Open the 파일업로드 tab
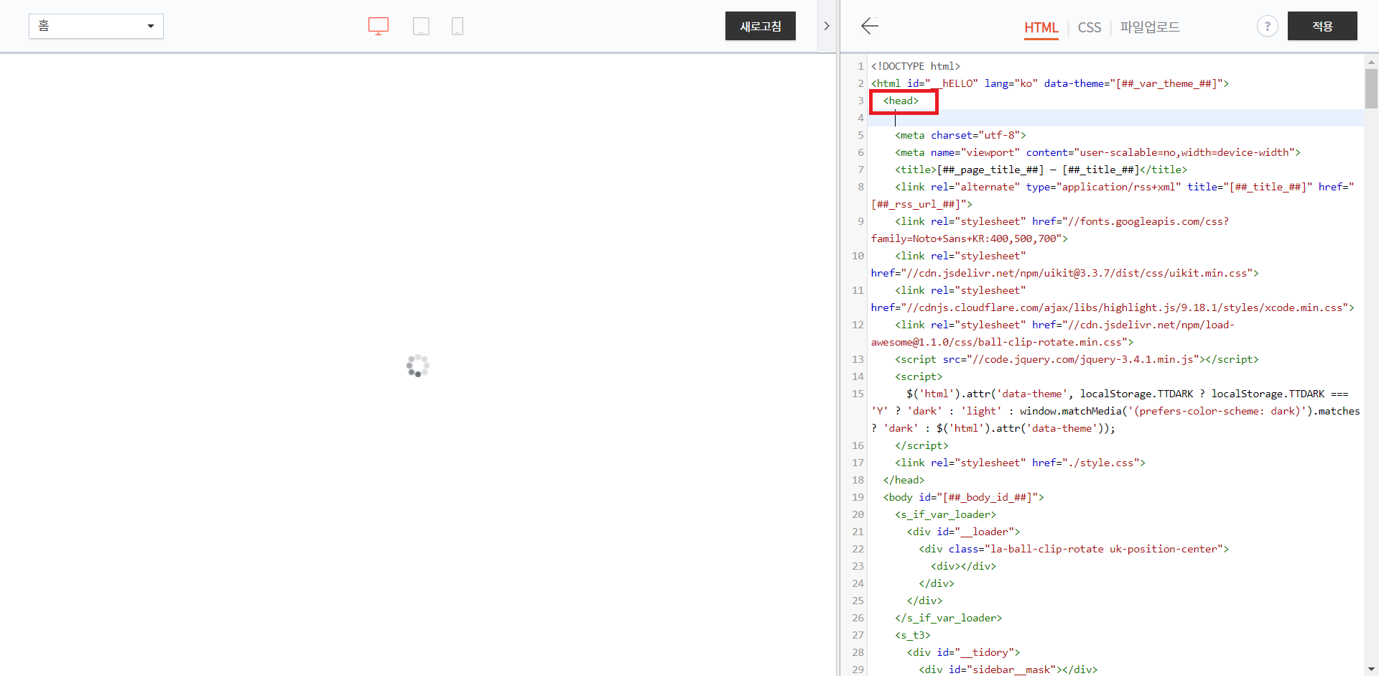 click(x=1150, y=27)
